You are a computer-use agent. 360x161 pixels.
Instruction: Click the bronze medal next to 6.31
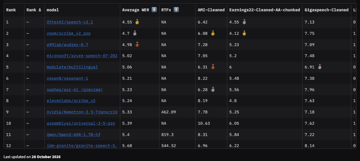(x=213, y=67)
